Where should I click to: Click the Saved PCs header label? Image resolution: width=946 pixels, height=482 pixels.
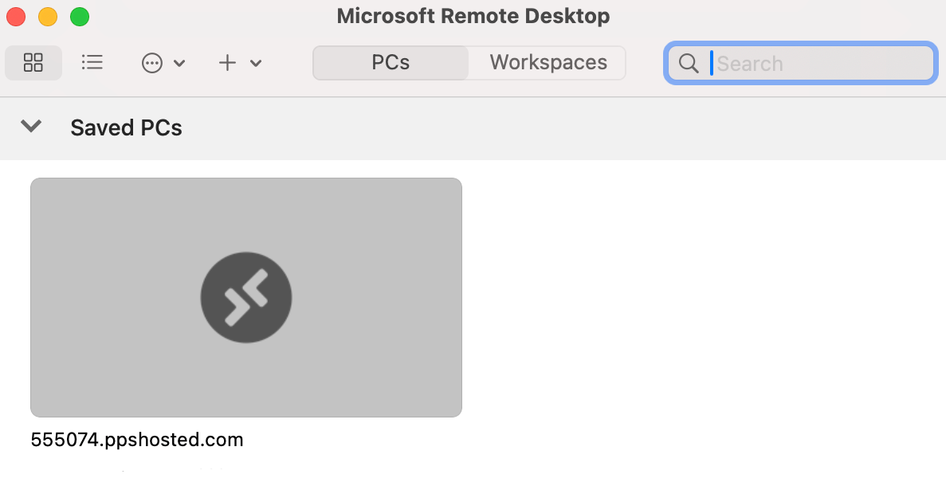pyautogui.click(x=126, y=128)
